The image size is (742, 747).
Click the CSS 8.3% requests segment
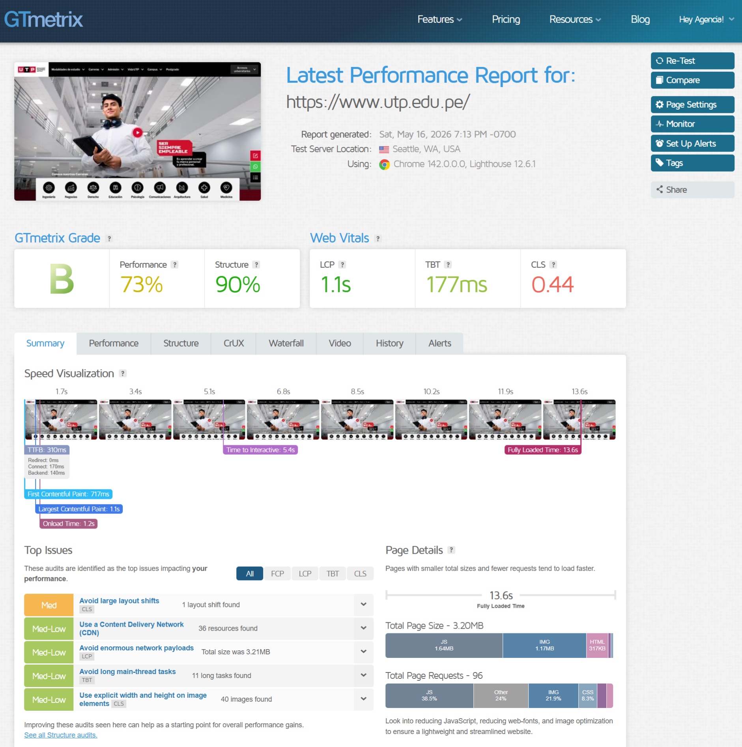tap(587, 695)
